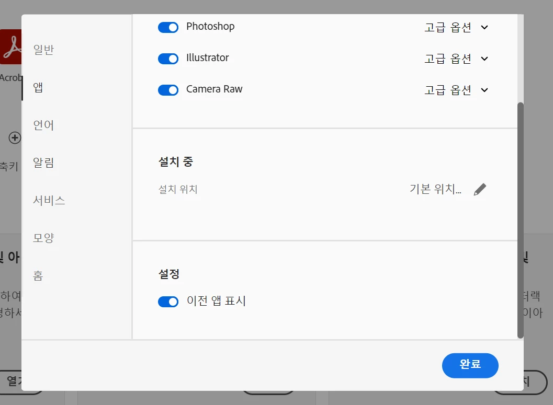The height and width of the screenshot is (405, 553).
Task: Expand 고급 옵션 for Illustrator
Action: tap(456, 59)
